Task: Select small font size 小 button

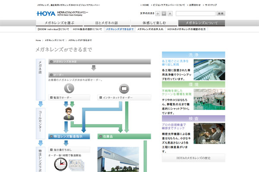Action: [x=158, y=13]
